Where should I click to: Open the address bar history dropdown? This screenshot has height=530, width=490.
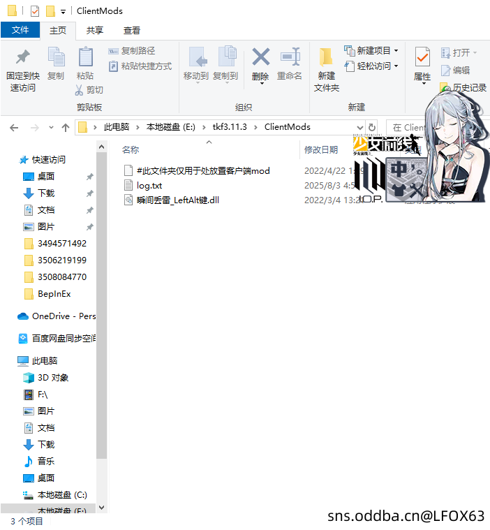pos(360,127)
